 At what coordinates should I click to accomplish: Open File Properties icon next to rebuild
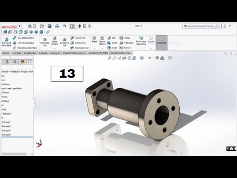[84, 26]
